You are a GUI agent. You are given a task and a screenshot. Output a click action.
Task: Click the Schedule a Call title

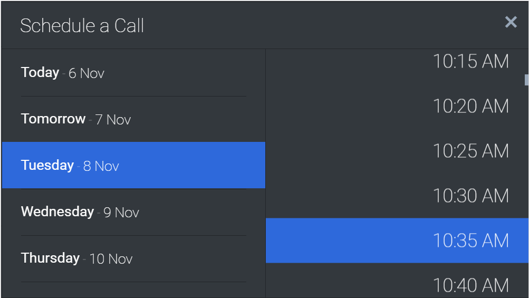coord(82,26)
